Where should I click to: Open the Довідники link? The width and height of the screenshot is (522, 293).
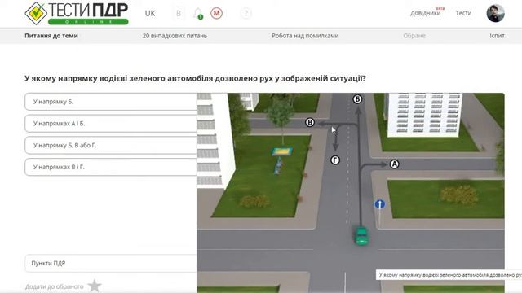point(425,13)
